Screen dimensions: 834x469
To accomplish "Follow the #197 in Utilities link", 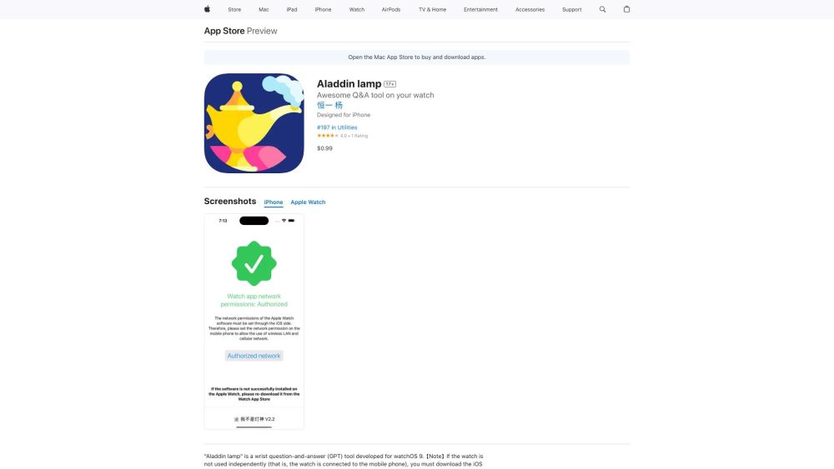I will click(337, 127).
